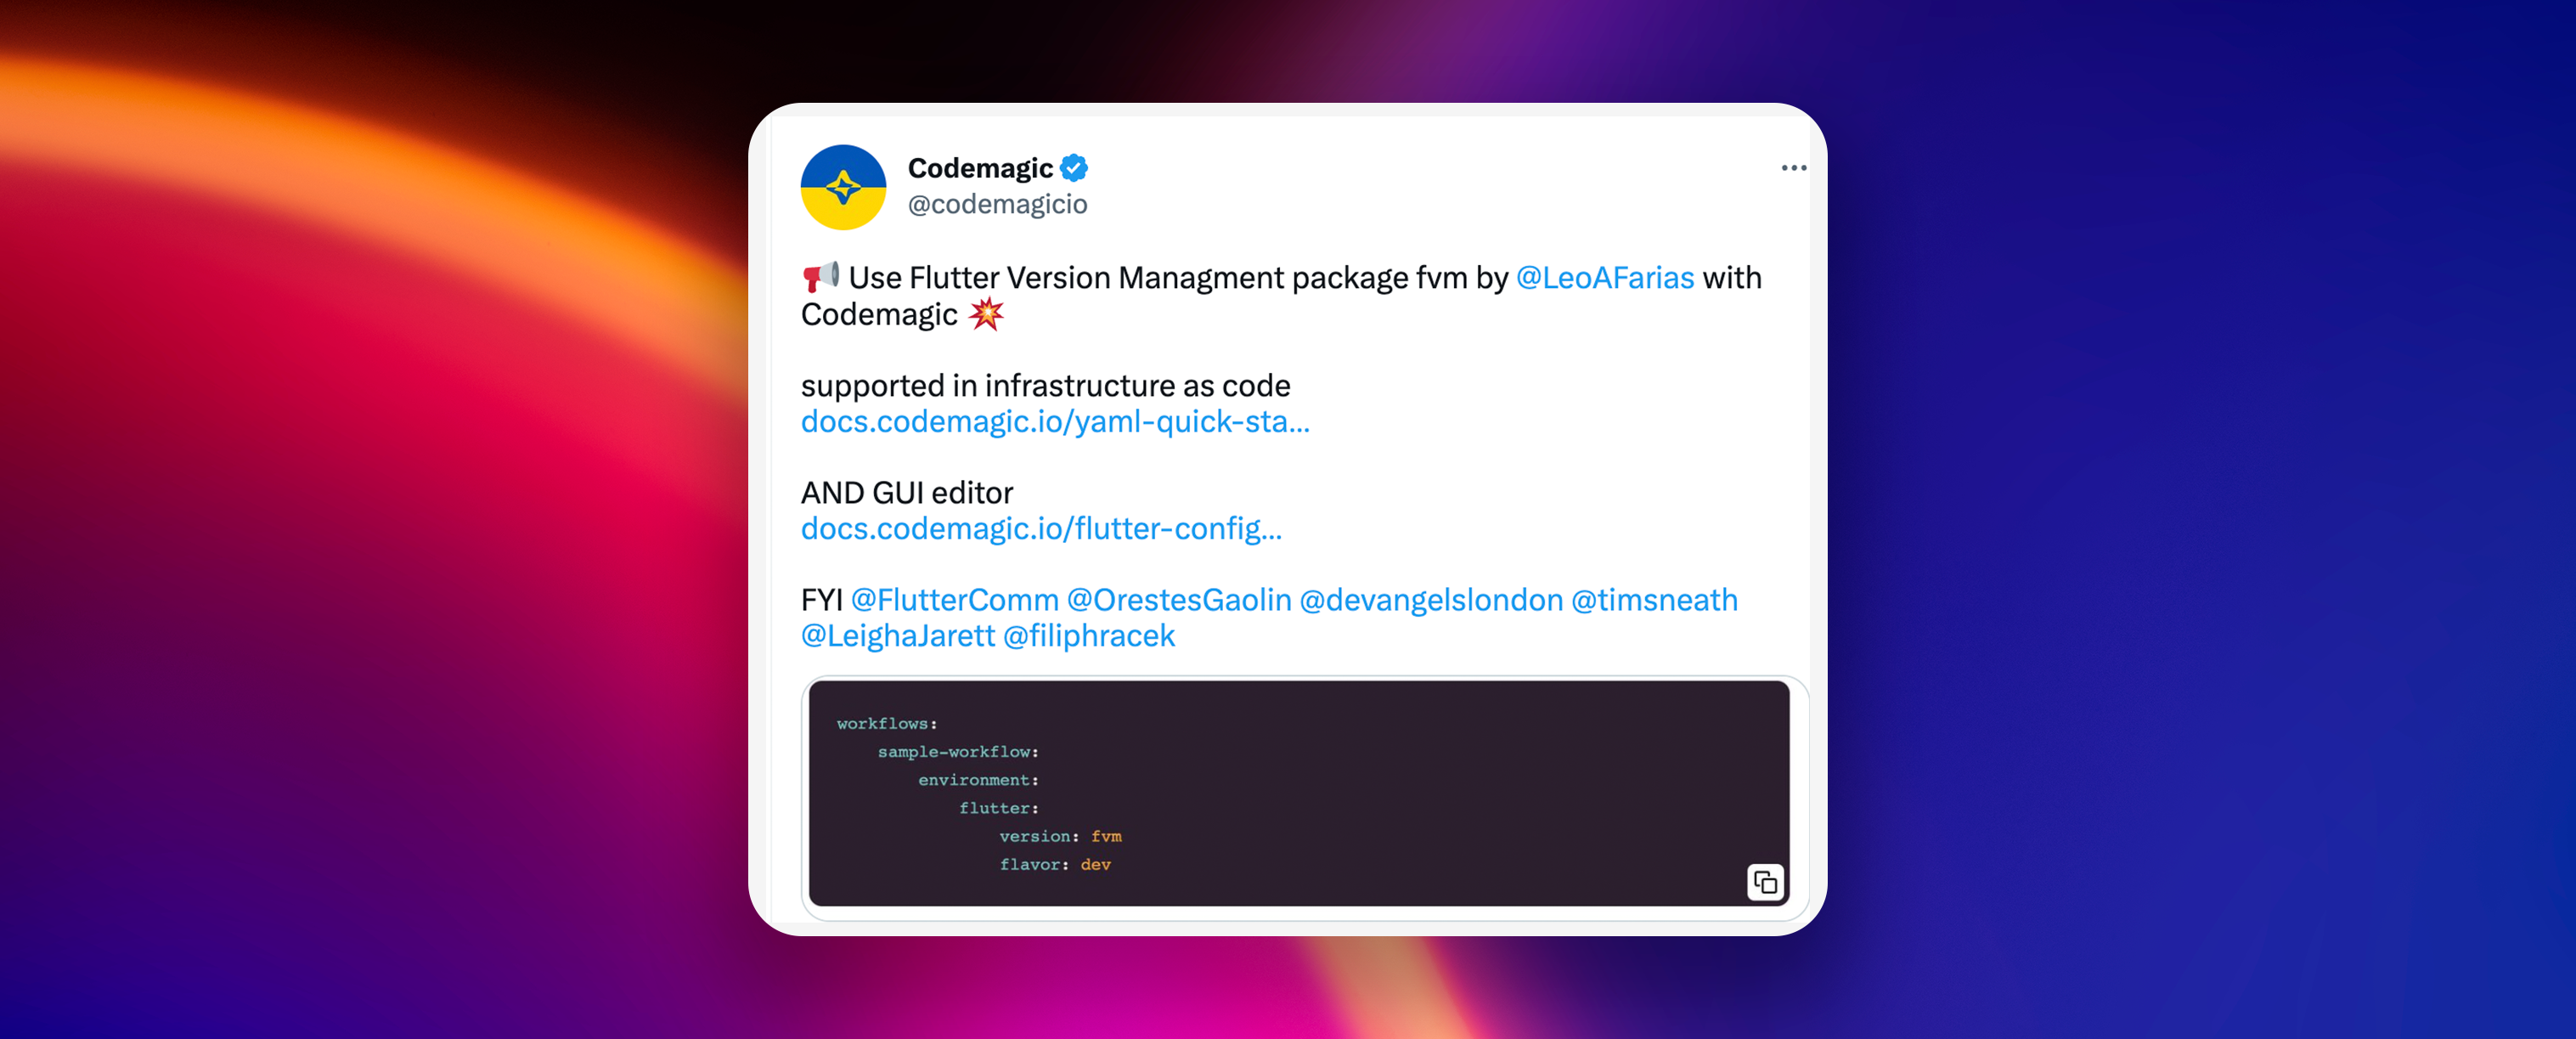Click the megaphone emoji in the tweet

pos(820,276)
